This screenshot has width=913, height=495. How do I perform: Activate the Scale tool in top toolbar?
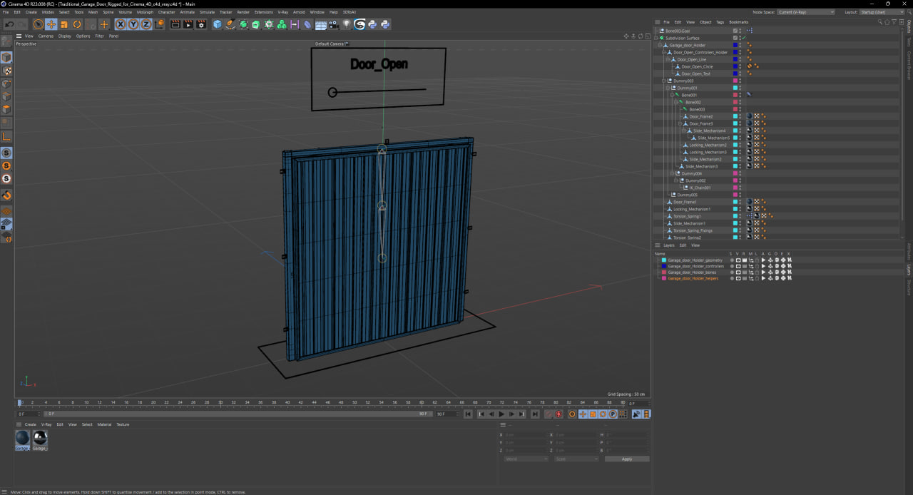[64, 24]
